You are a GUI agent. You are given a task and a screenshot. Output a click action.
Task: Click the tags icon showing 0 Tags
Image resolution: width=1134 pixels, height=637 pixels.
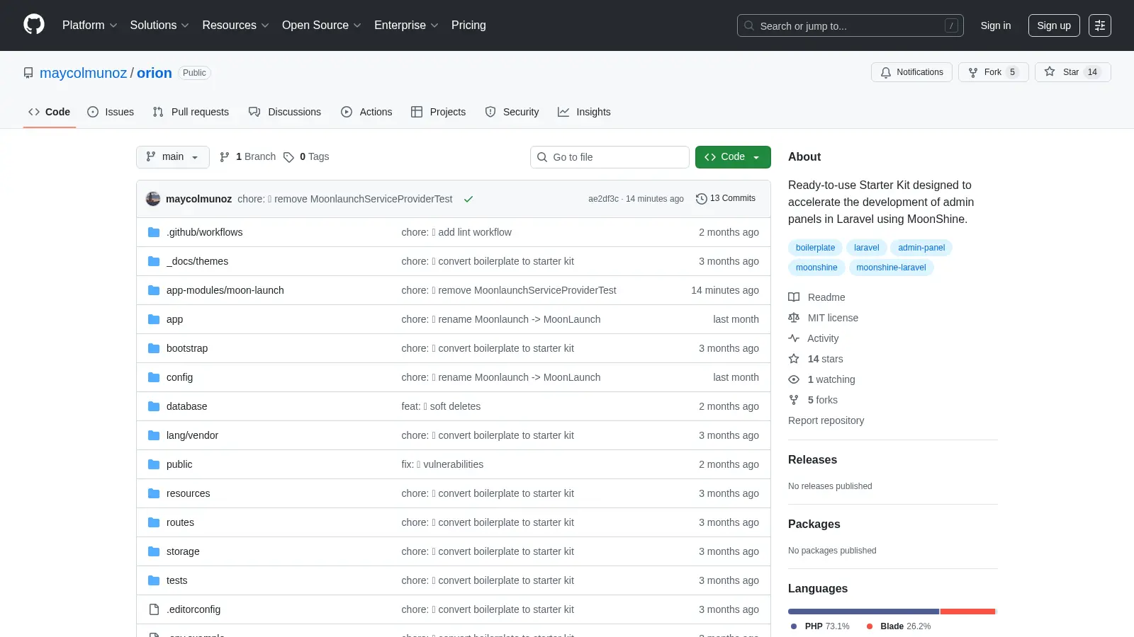tap(288, 157)
